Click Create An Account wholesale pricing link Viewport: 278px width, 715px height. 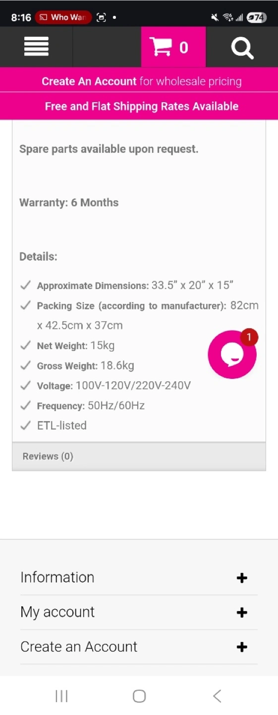pos(142,81)
